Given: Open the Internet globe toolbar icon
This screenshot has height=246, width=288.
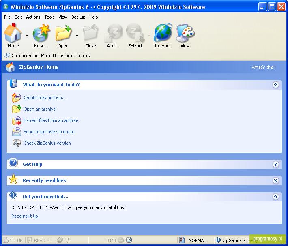Looking at the screenshot, I should [x=163, y=32].
